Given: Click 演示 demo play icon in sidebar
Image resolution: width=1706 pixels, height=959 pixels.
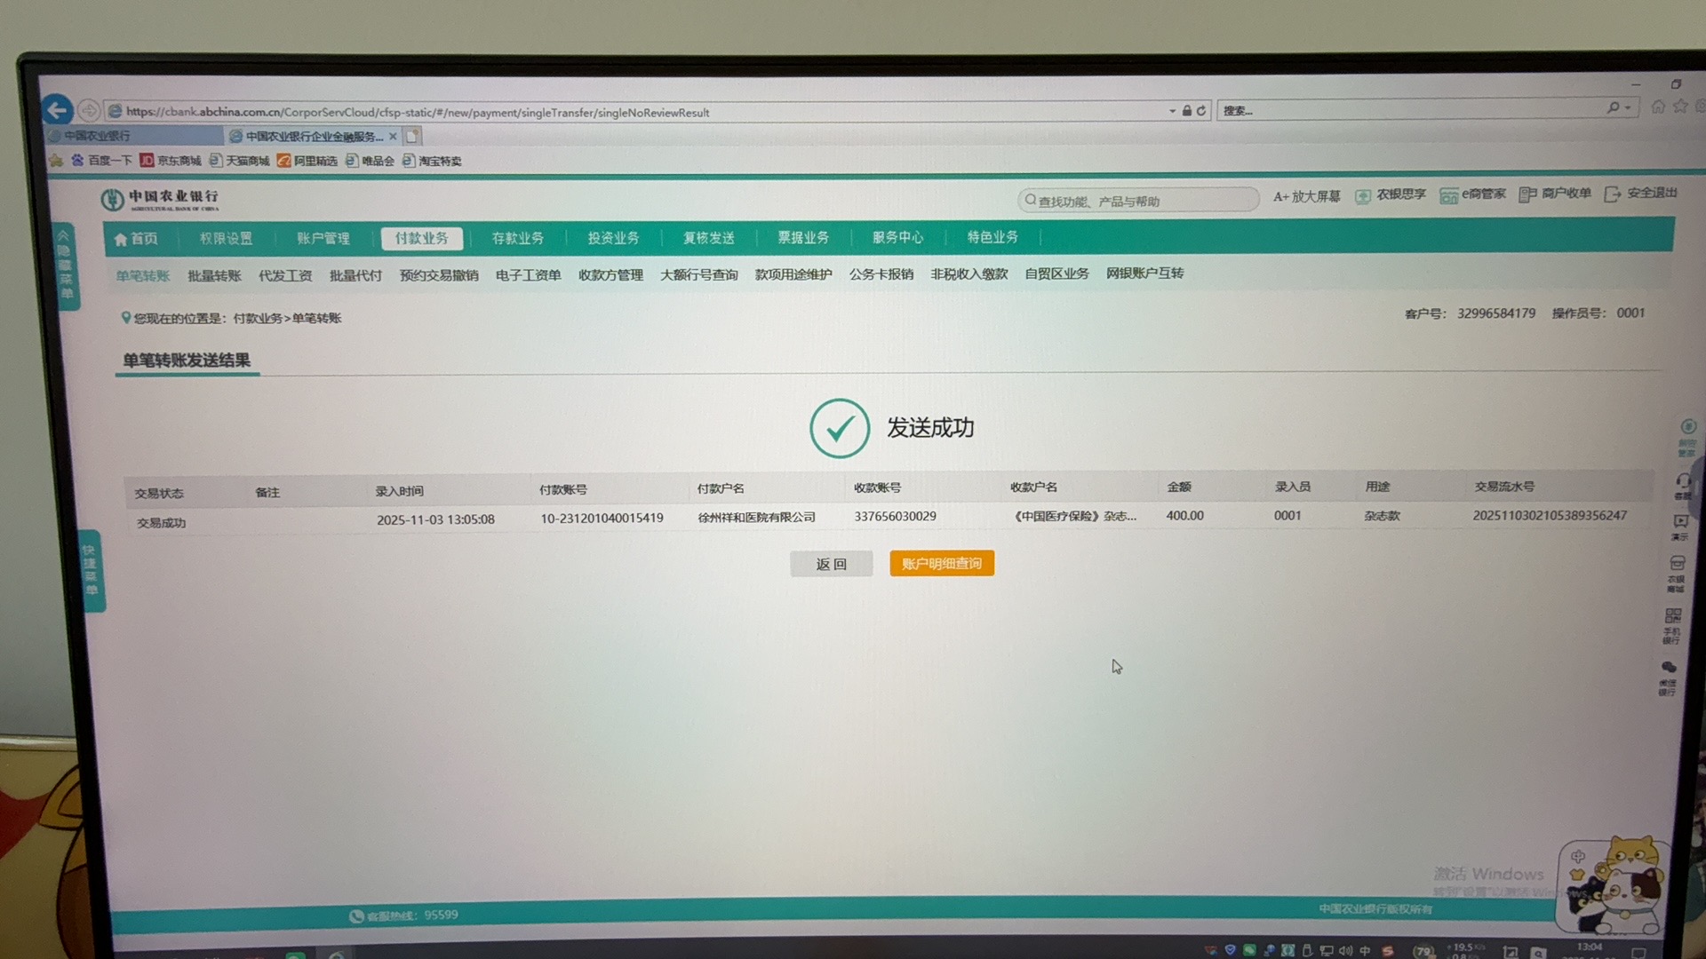Looking at the screenshot, I should 1680,522.
